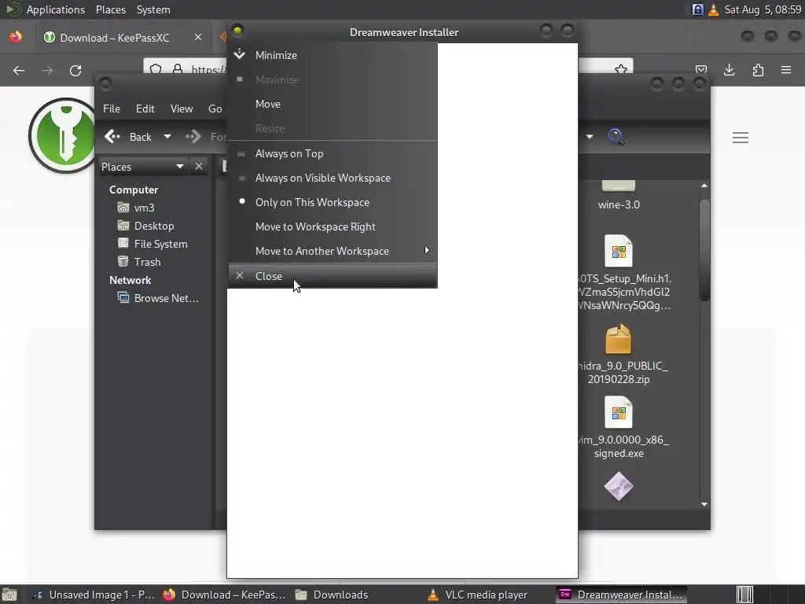Open the Applications menu
Image resolution: width=805 pixels, height=604 pixels.
click(56, 9)
